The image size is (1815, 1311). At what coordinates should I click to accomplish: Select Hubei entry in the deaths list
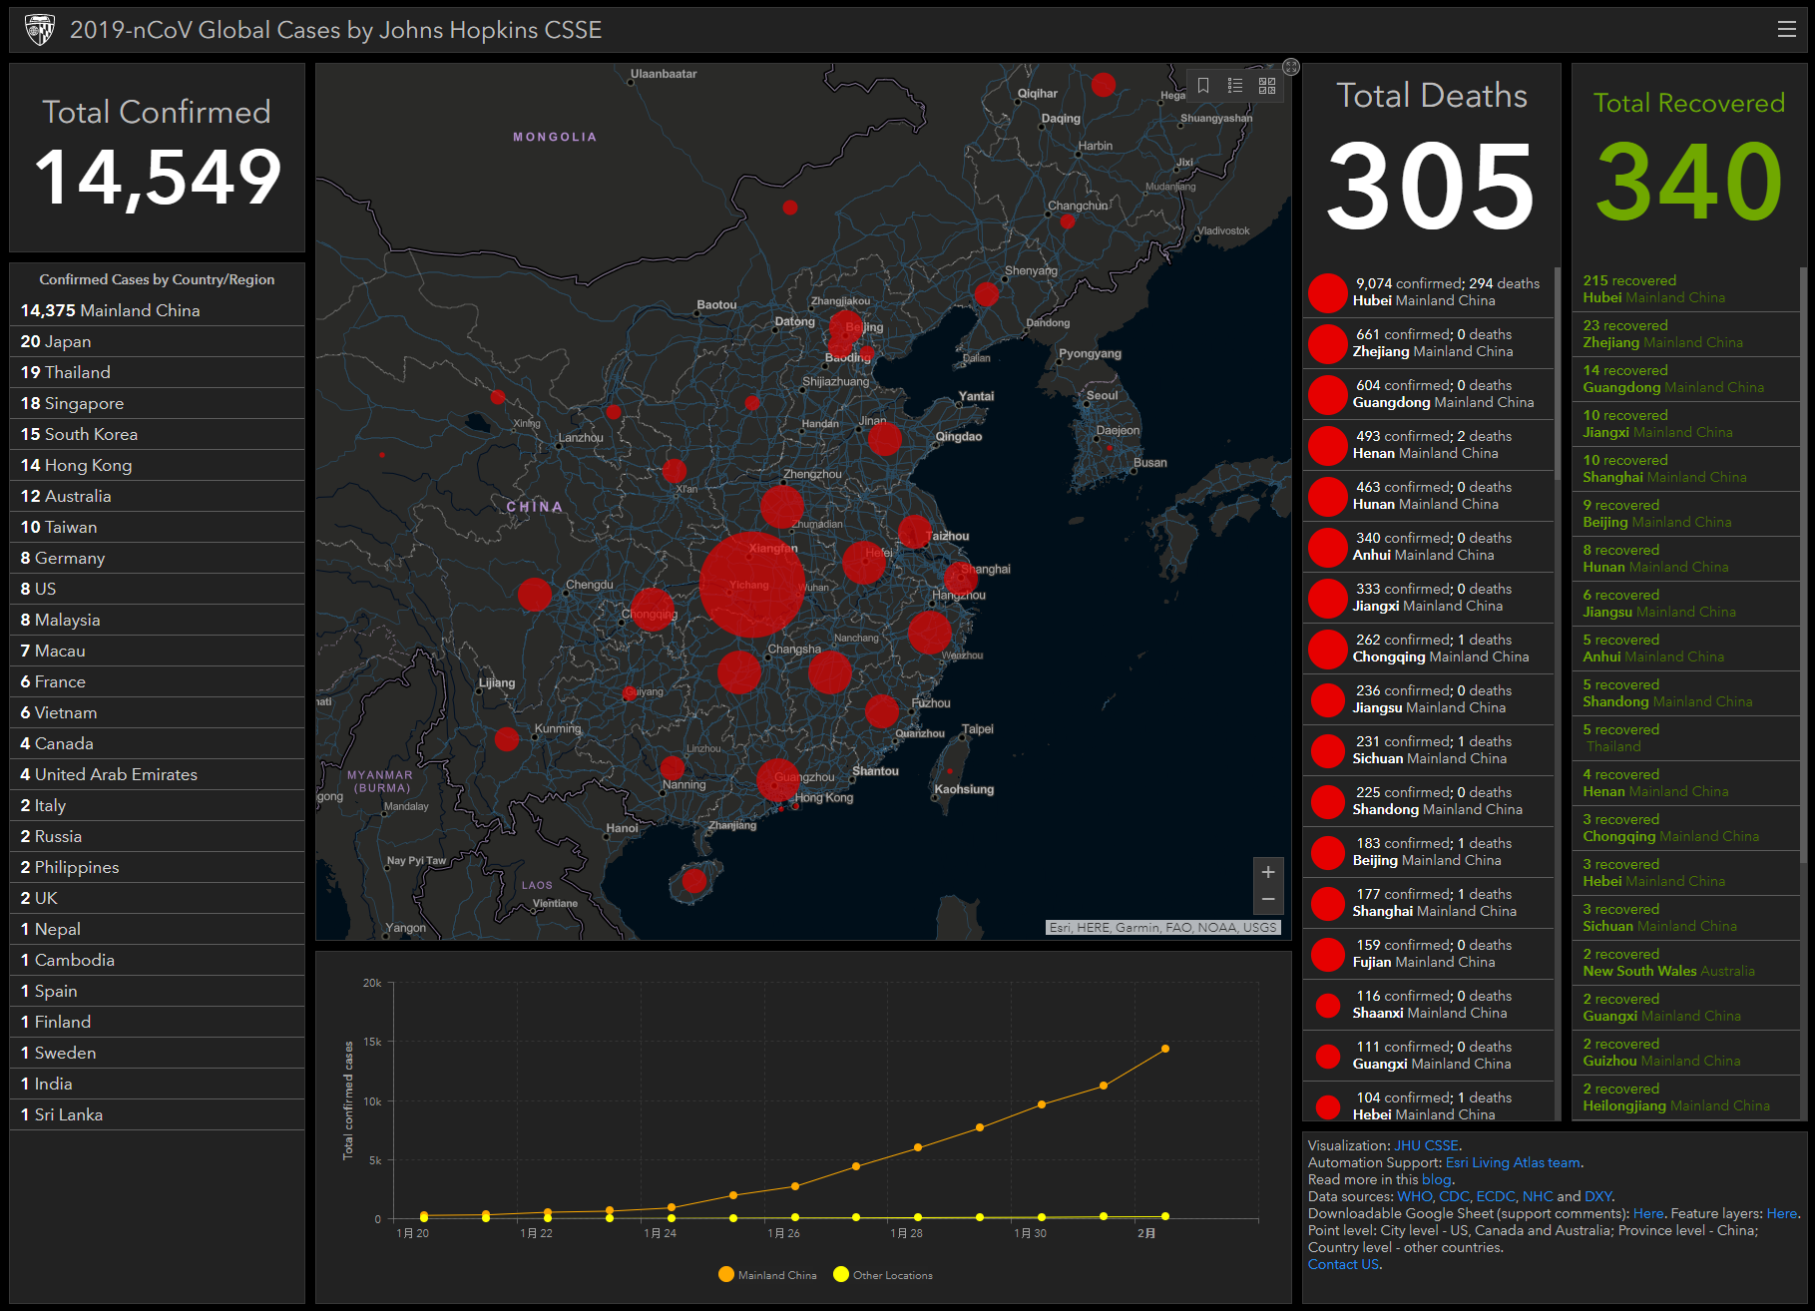(1427, 292)
